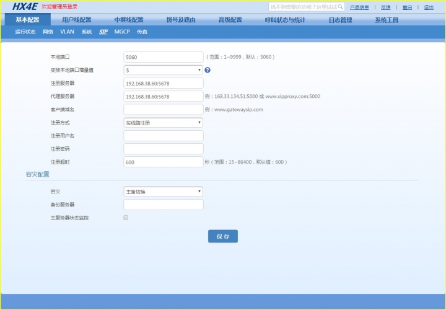Focus the 代理服务器 field
Screen dimensions: 446x310
coord(164,96)
